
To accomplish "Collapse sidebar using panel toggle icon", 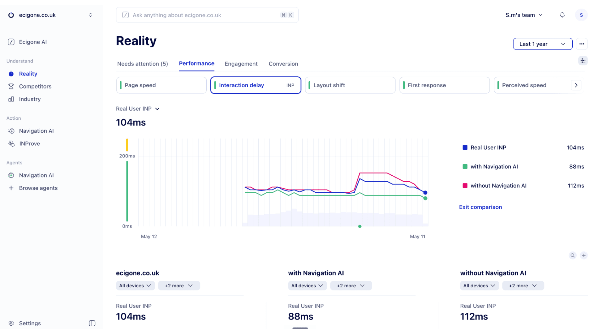I will (x=92, y=323).
